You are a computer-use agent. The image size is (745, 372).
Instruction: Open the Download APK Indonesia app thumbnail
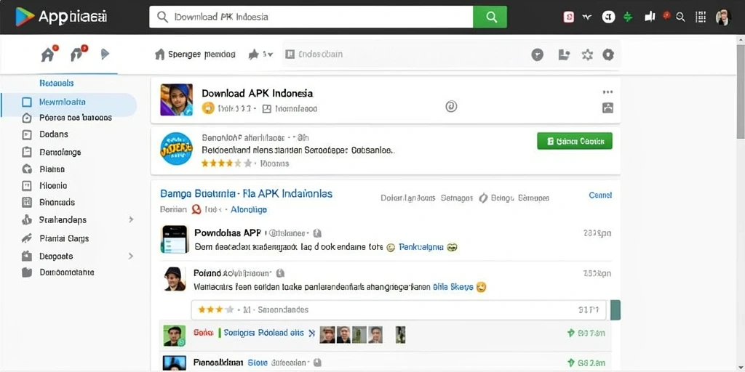(x=176, y=100)
